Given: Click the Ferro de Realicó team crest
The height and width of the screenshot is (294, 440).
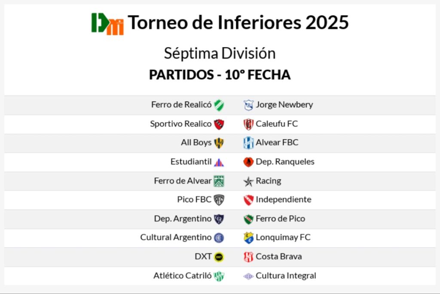Looking at the screenshot, I should pos(219,105).
